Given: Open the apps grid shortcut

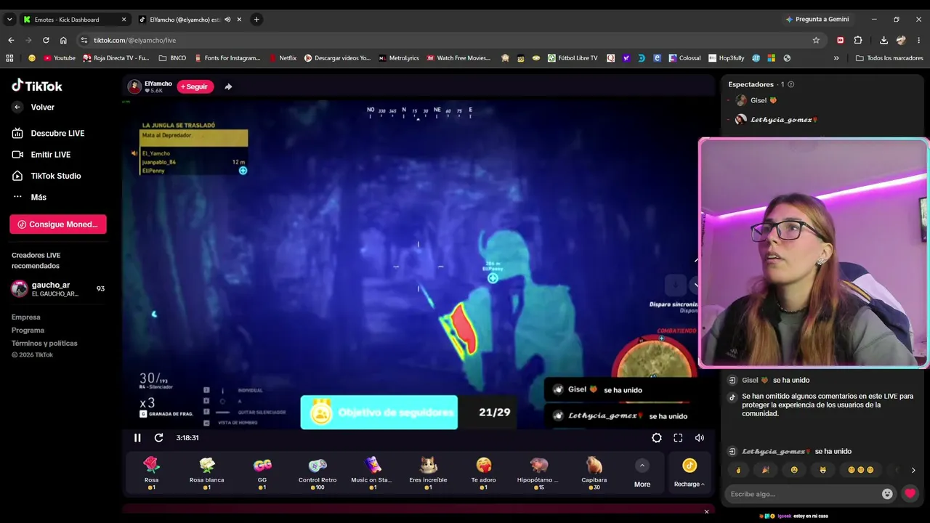Looking at the screenshot, I should [9, 58].
